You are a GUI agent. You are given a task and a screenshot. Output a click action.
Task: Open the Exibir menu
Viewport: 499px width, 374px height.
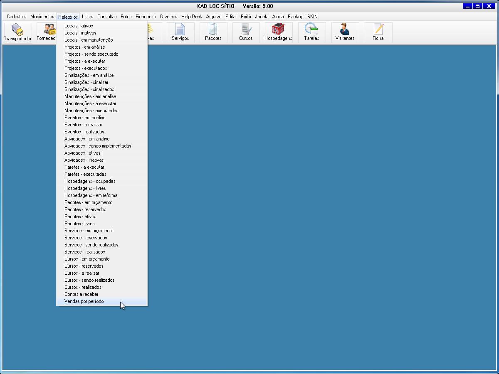(x=246, y=17)
